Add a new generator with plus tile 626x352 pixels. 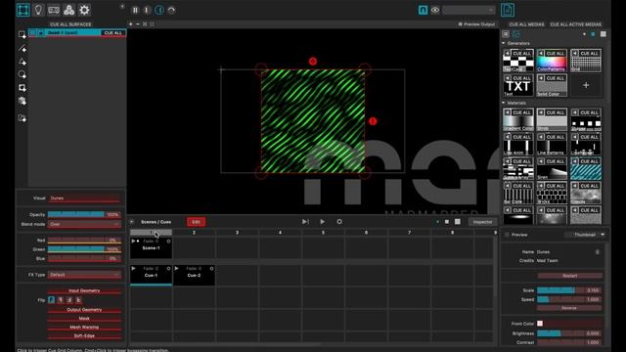click(586, 85)
